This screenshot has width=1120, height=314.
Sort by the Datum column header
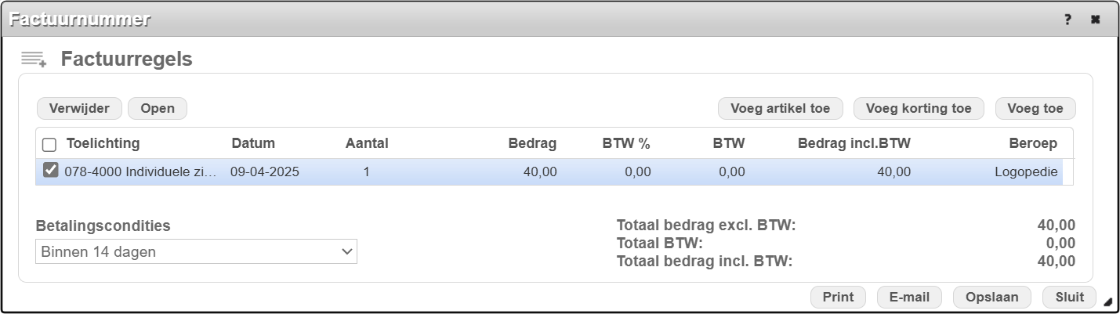tap(253, 143)
